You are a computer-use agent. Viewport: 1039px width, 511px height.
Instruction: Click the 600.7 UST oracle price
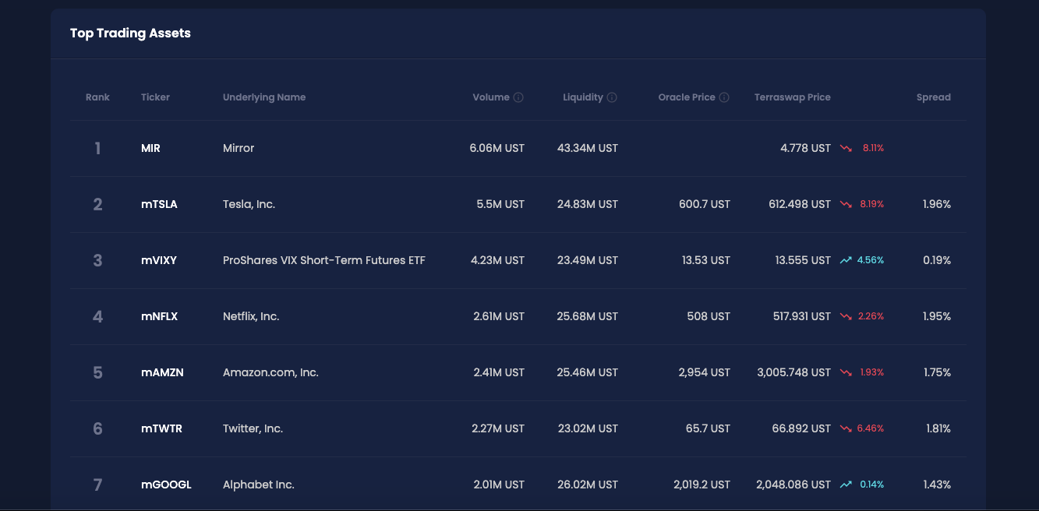(705, 204)
